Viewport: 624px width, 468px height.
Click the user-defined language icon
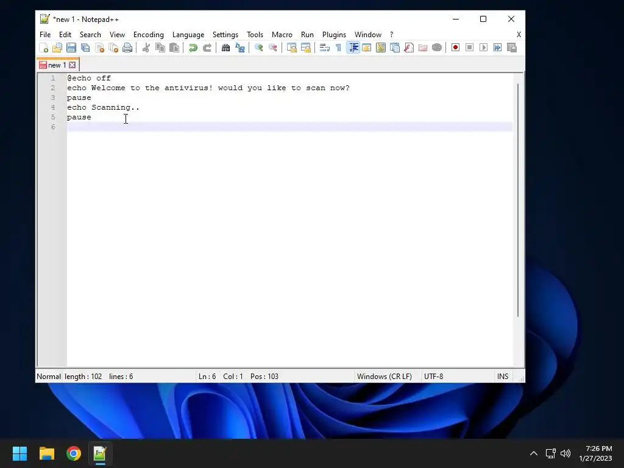(x=366, y=48)
